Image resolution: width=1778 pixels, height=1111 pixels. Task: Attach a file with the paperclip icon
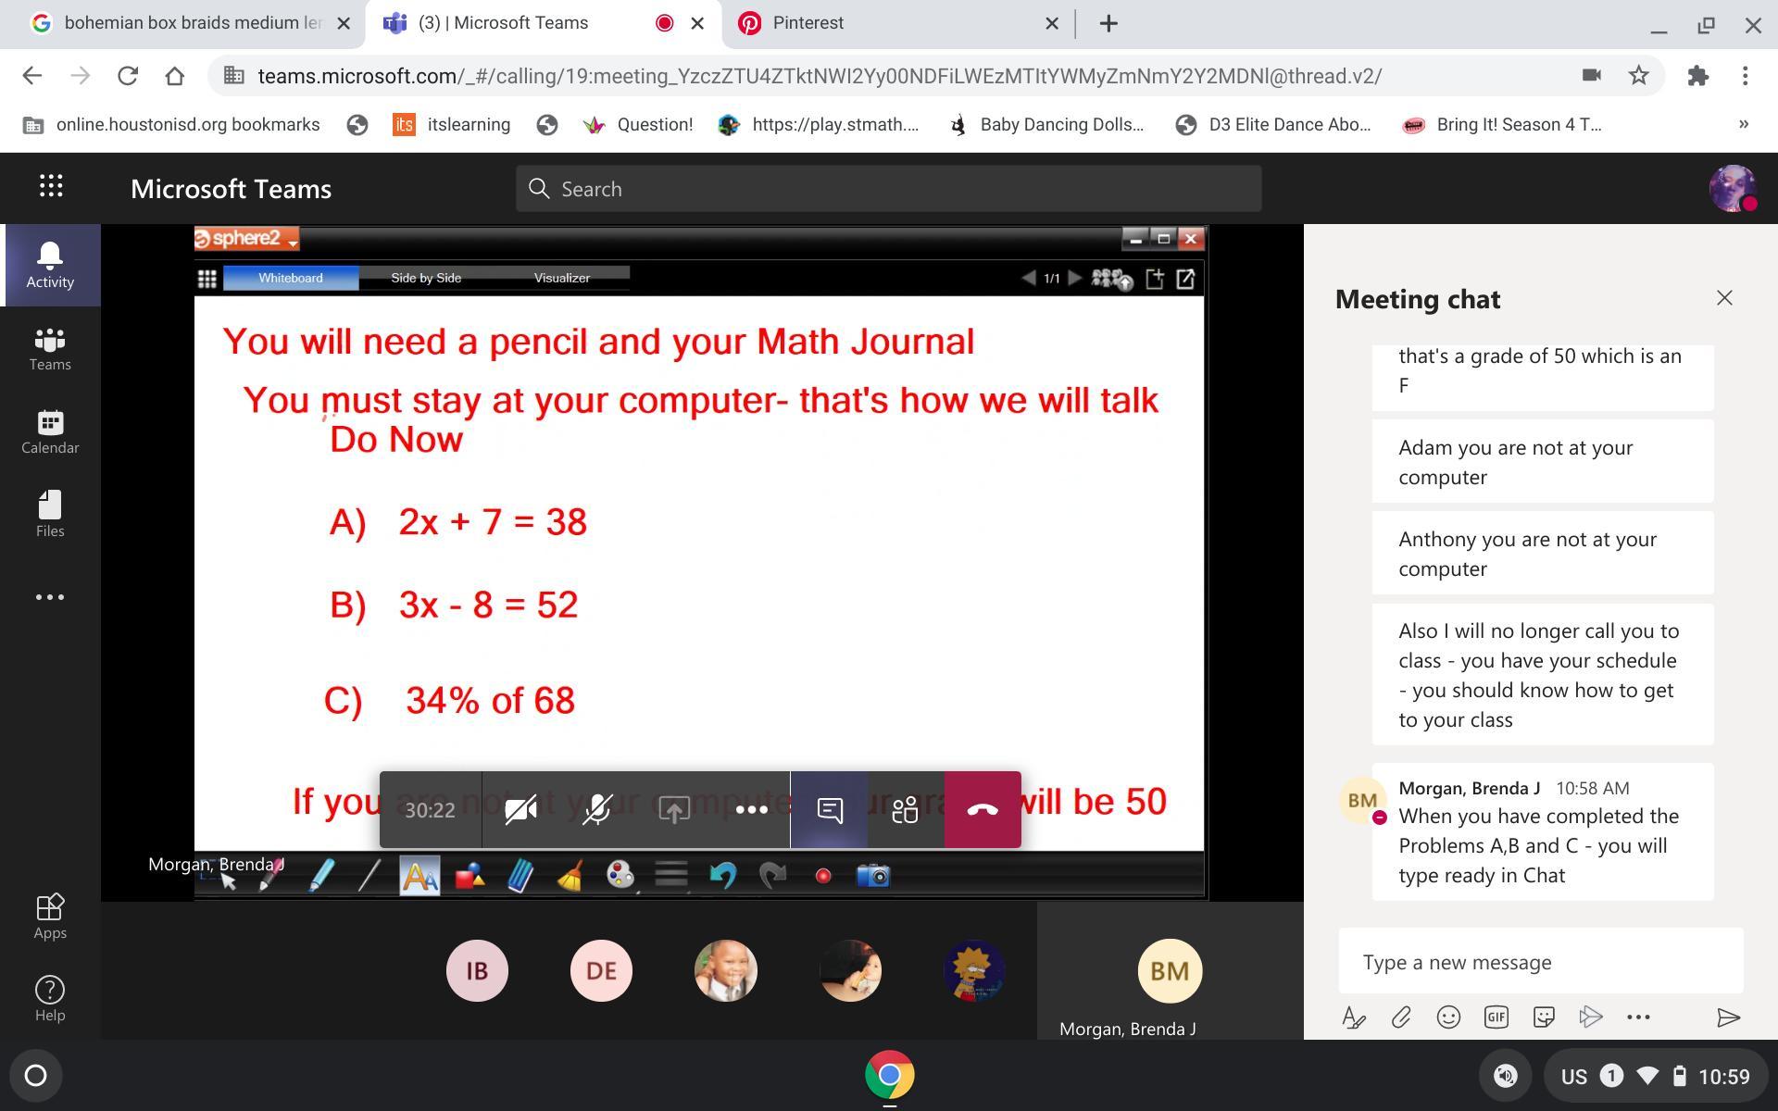tap(1401, 1017)
